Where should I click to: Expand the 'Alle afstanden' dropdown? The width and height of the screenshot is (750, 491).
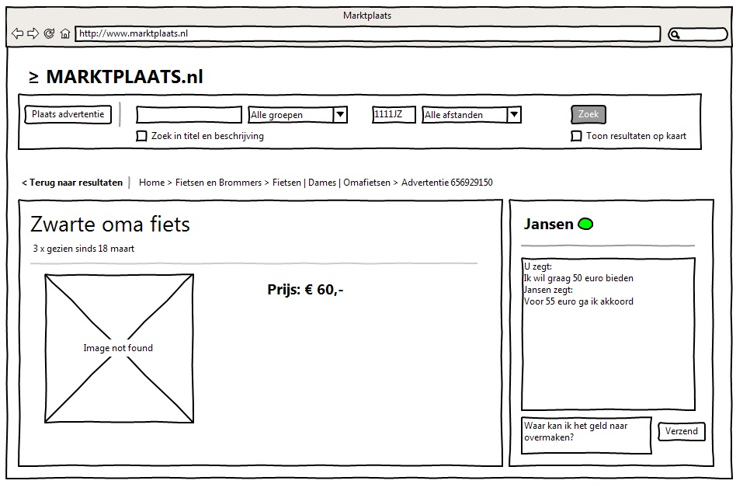pos(471,115)
